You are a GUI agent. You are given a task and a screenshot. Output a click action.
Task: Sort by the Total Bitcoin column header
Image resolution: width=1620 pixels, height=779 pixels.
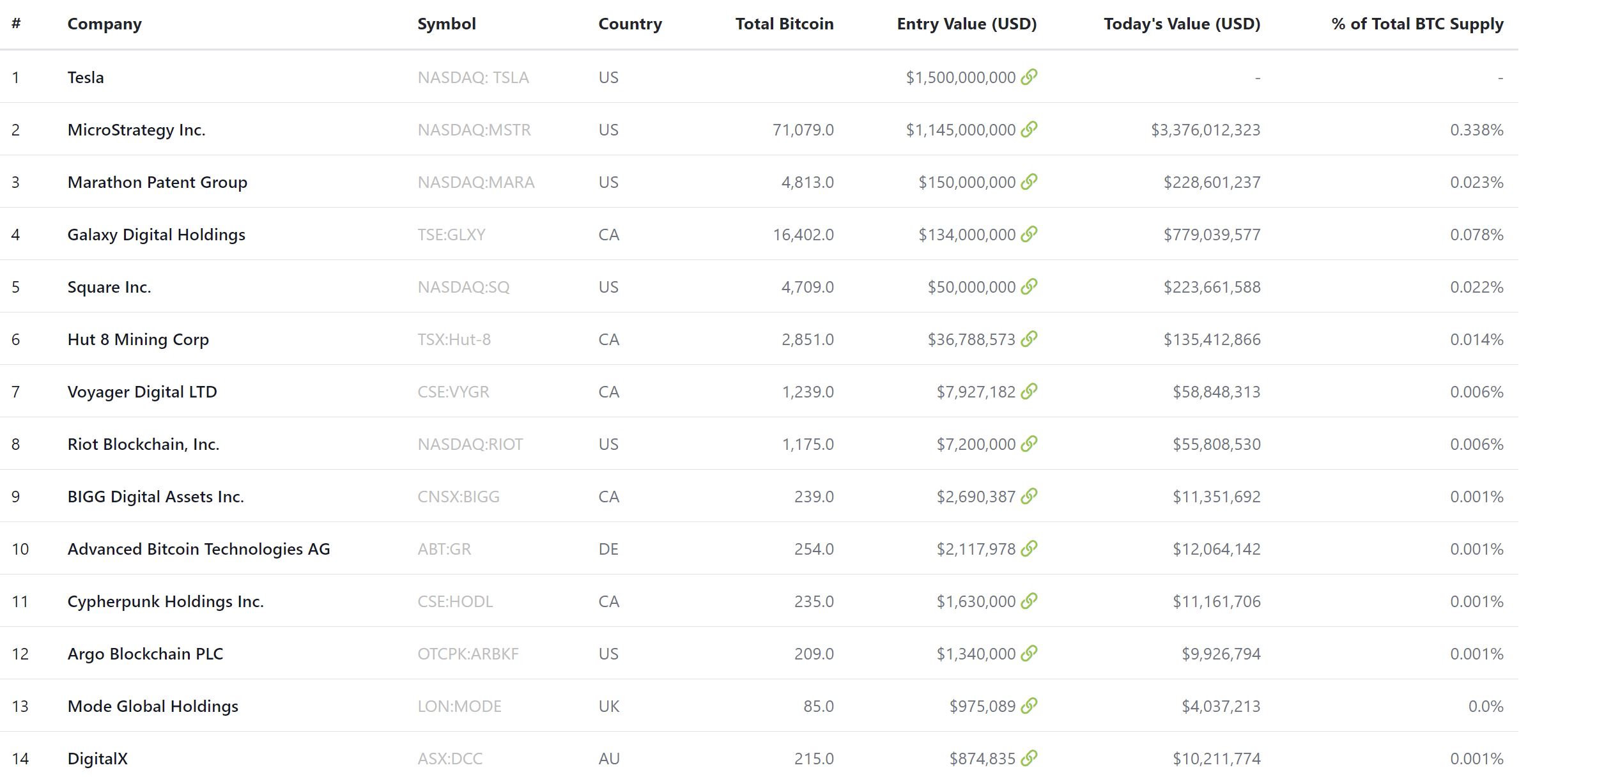pyautogui.click(x=784, y=24)
